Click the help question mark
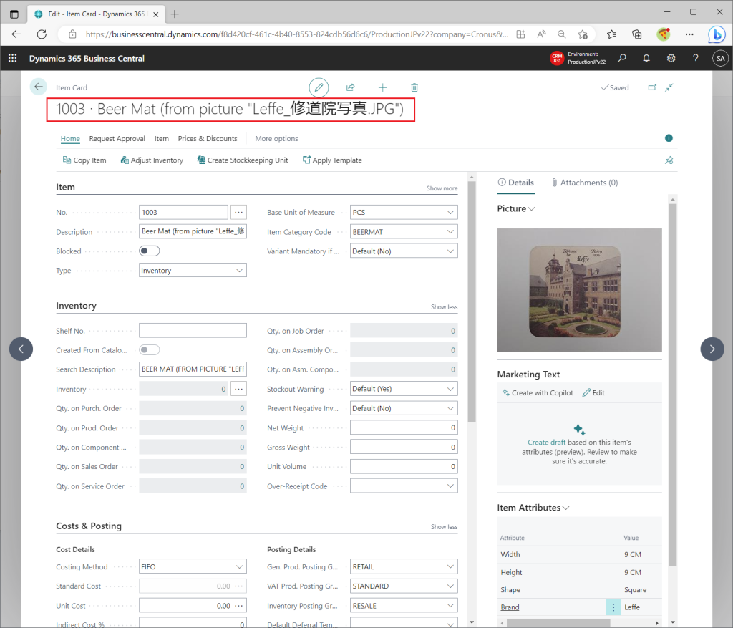Viewport: 733px width, 628px height. pos(696,58)
